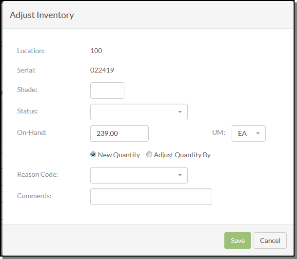The image size is (297, 259).
Task: Click the Comments text box
Action: (151, 197)
